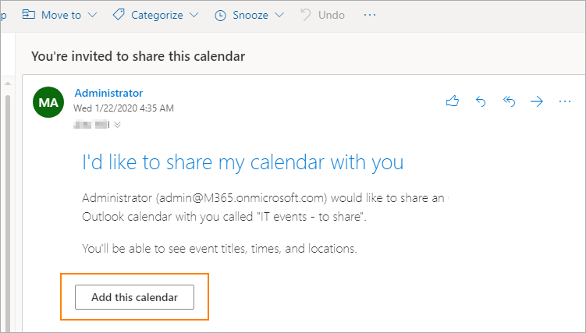
Task: Click the "I'd like to share my calendar" heading
Action: tap(243, 162)
